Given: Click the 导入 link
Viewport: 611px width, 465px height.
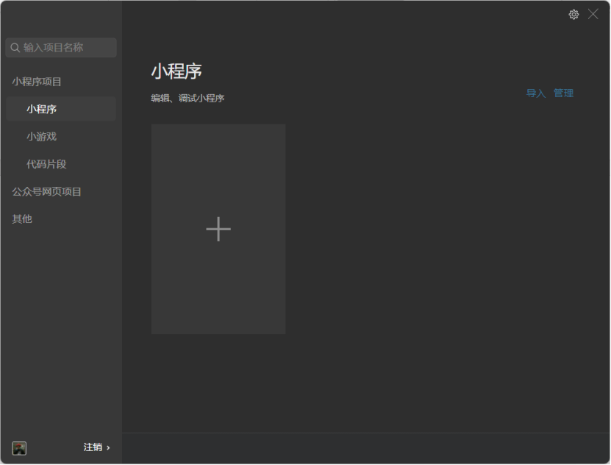Looking at the screenshot, I should (x=536, y=93).
